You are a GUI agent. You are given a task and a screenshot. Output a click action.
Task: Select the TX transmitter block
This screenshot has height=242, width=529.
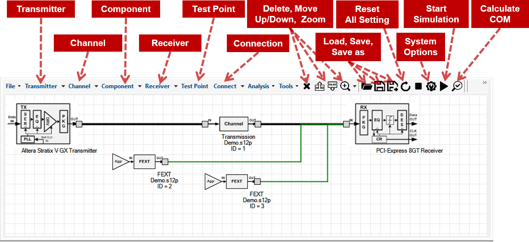(x=43, y=124)
